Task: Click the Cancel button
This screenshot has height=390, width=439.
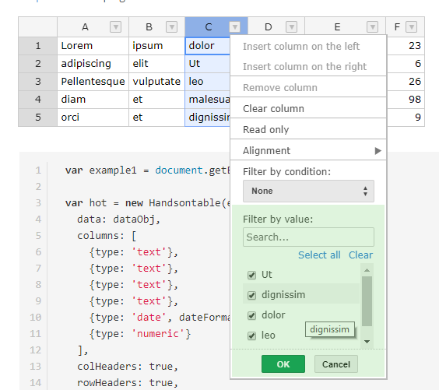Action: [336, 364]
